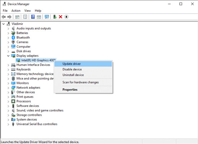Click the red X uninstall device icon
The height and width of the screenshot is (144, 198).
pyautogui.click(x=60, y=17)
